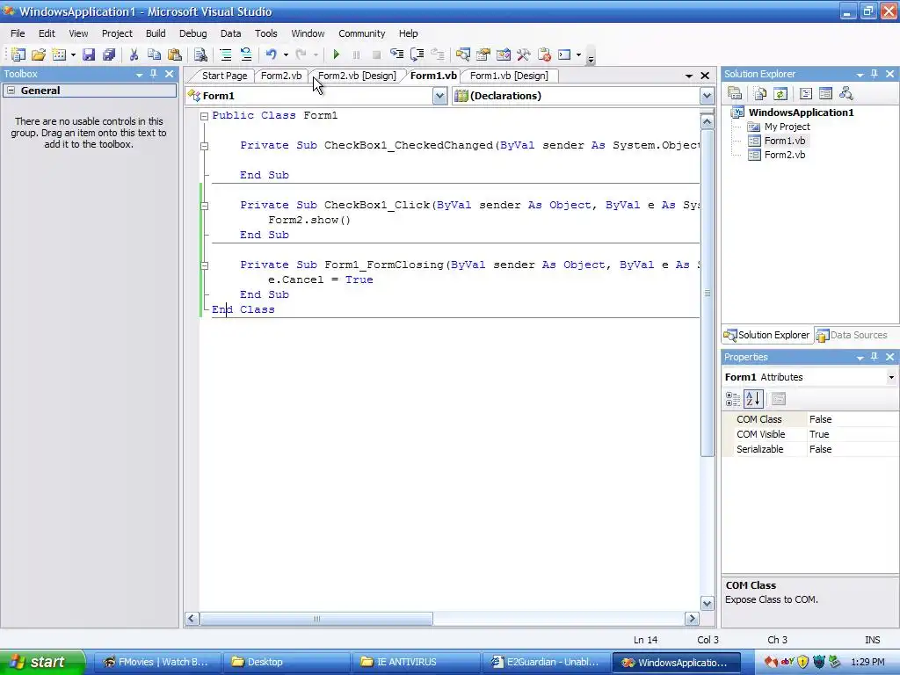Collapse the CheckBox1_Click sub outline

coord(204,206)
